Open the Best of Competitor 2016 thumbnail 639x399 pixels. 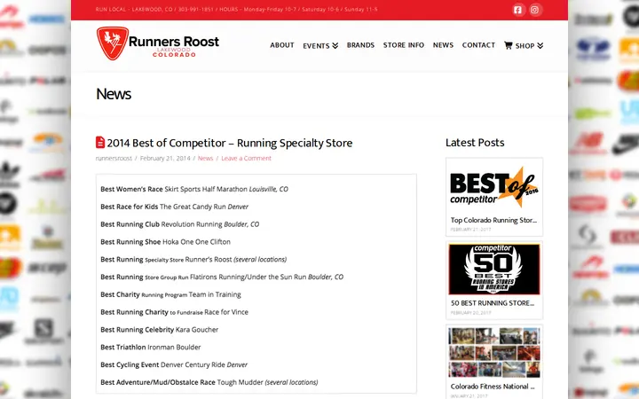(x=494, y=187)
